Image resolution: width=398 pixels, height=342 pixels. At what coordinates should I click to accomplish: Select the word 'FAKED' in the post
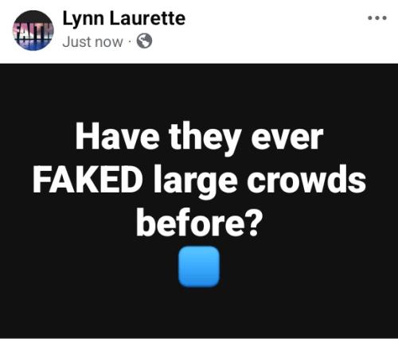pyautogui.click(x=88, y=180)
